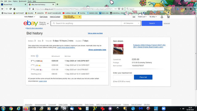Click locomotive item thumbnail
197x111 pixels.
click(118, 49)
